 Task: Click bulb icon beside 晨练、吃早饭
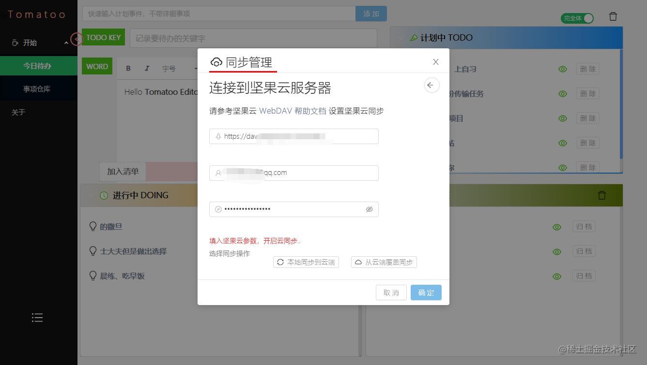click(93, 276)
